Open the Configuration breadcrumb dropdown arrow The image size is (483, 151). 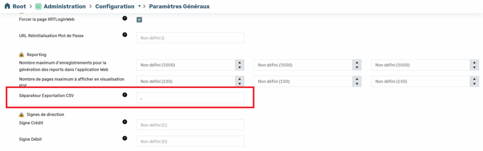click(139, 7)
